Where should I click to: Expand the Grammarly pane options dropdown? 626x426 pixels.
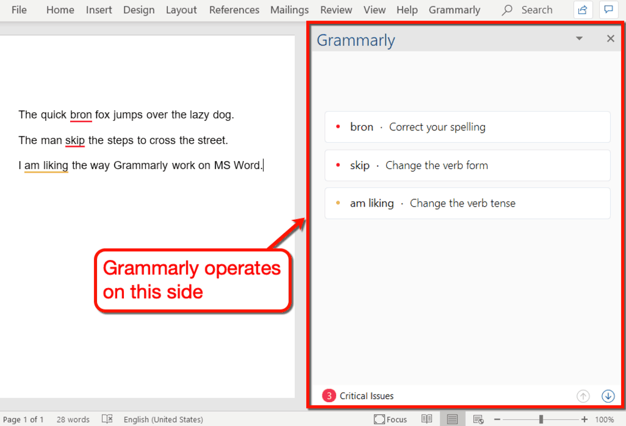click(579, 38)
